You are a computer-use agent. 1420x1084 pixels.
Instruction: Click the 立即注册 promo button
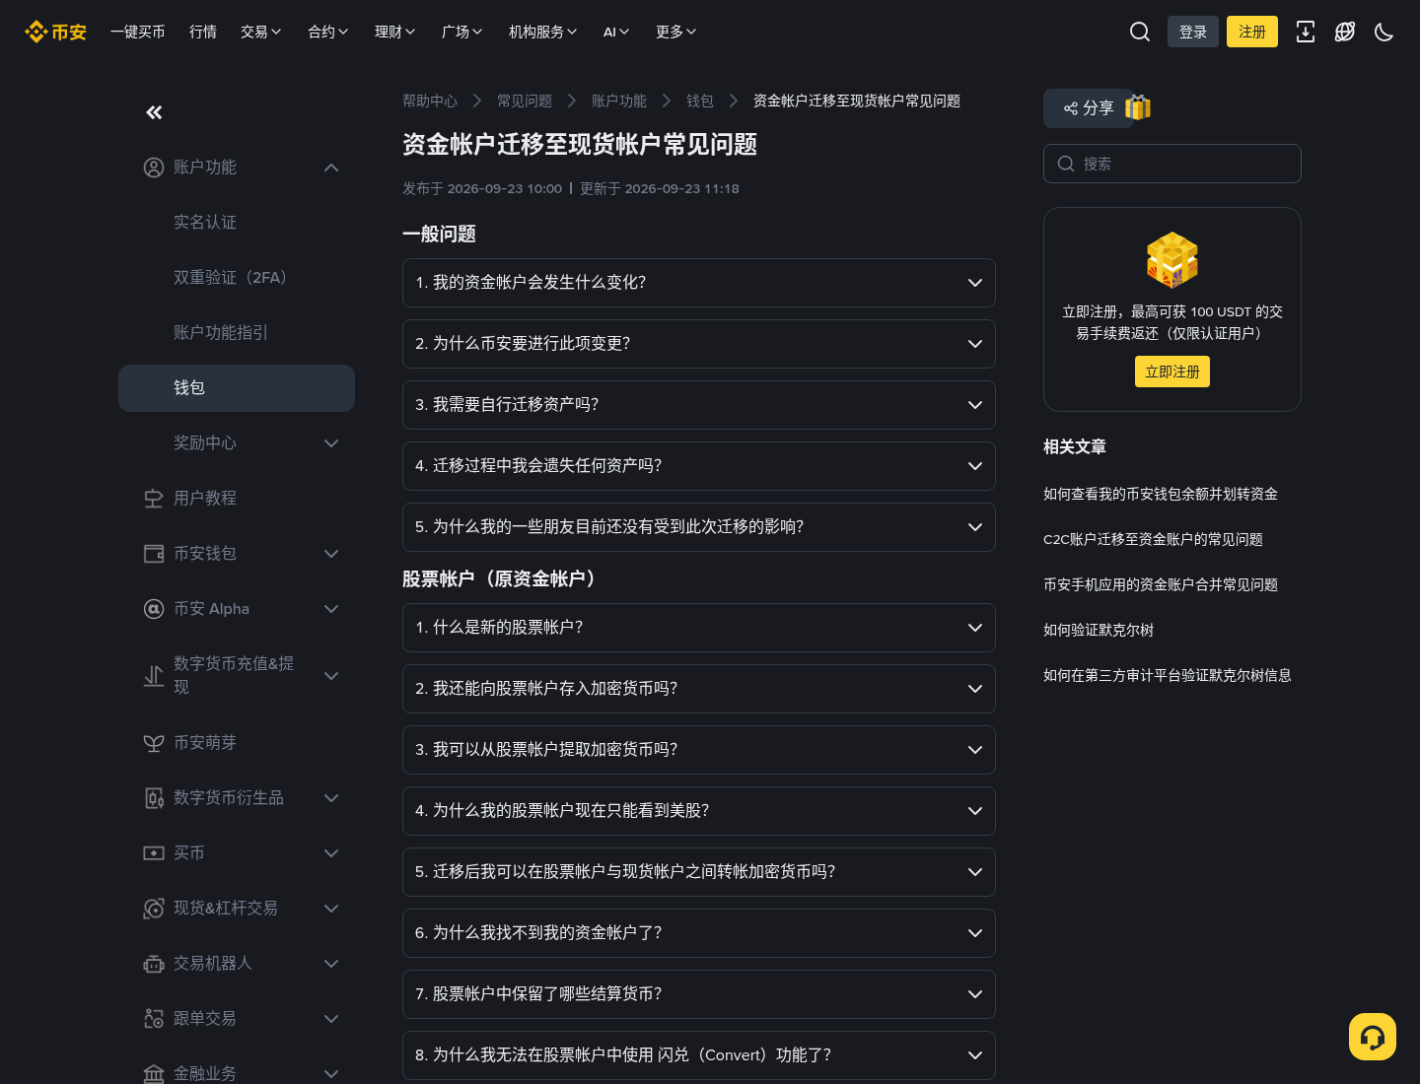click(1172, 372)
